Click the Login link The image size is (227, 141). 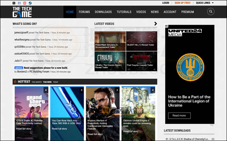point(165,3)
